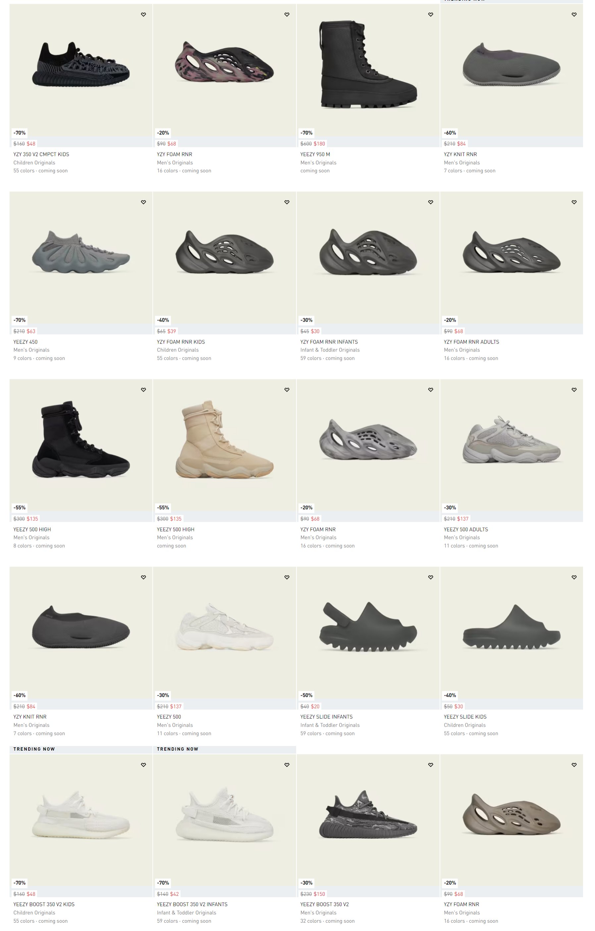This screenshot has height=931, width=595.
Task: Add YEEZY 450 to wishlist via heart
Action: coord(143,202)
